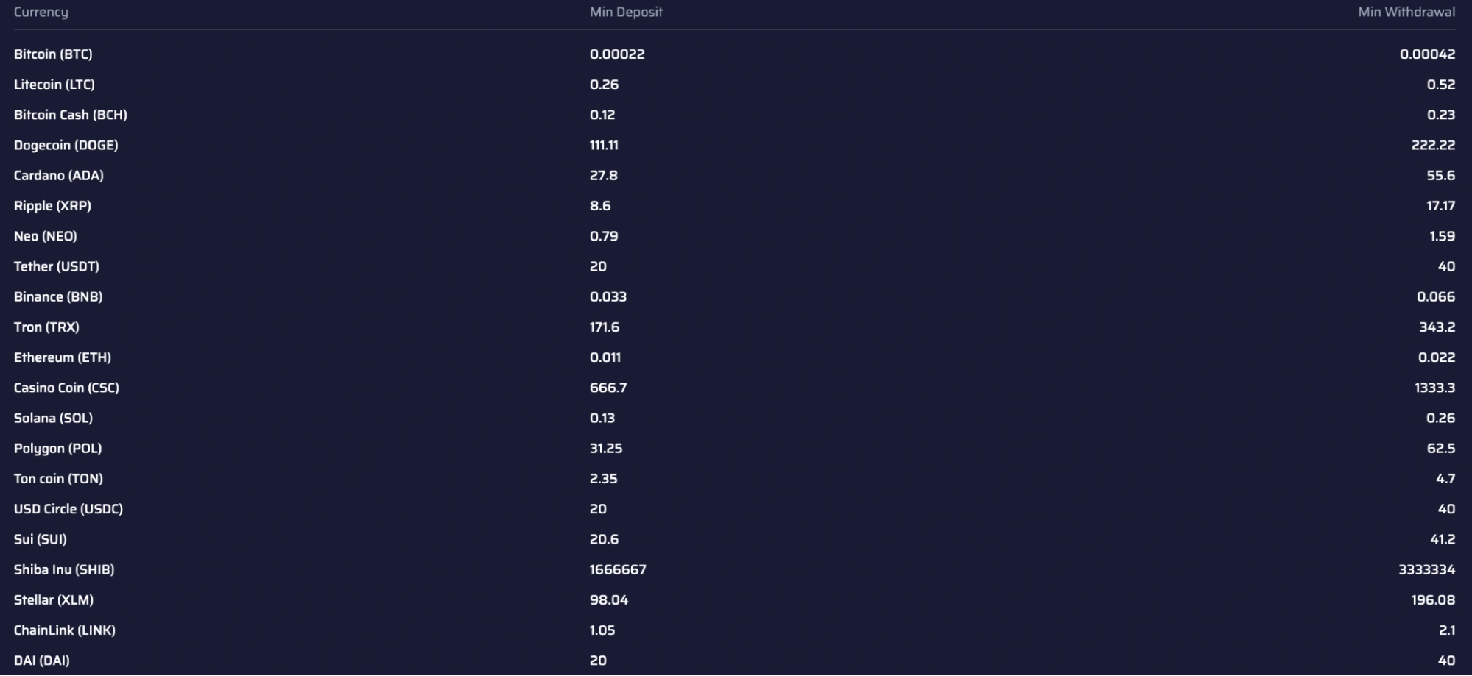
Task: Click Tether (USDT) in the currency list
Action: tap(57, 266)
